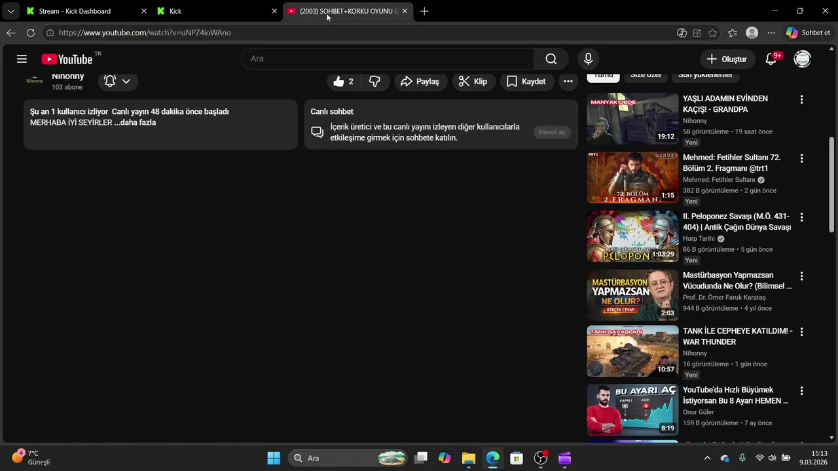Reload the current page
This screenshot has height=471, width=838.
[31, 33]
